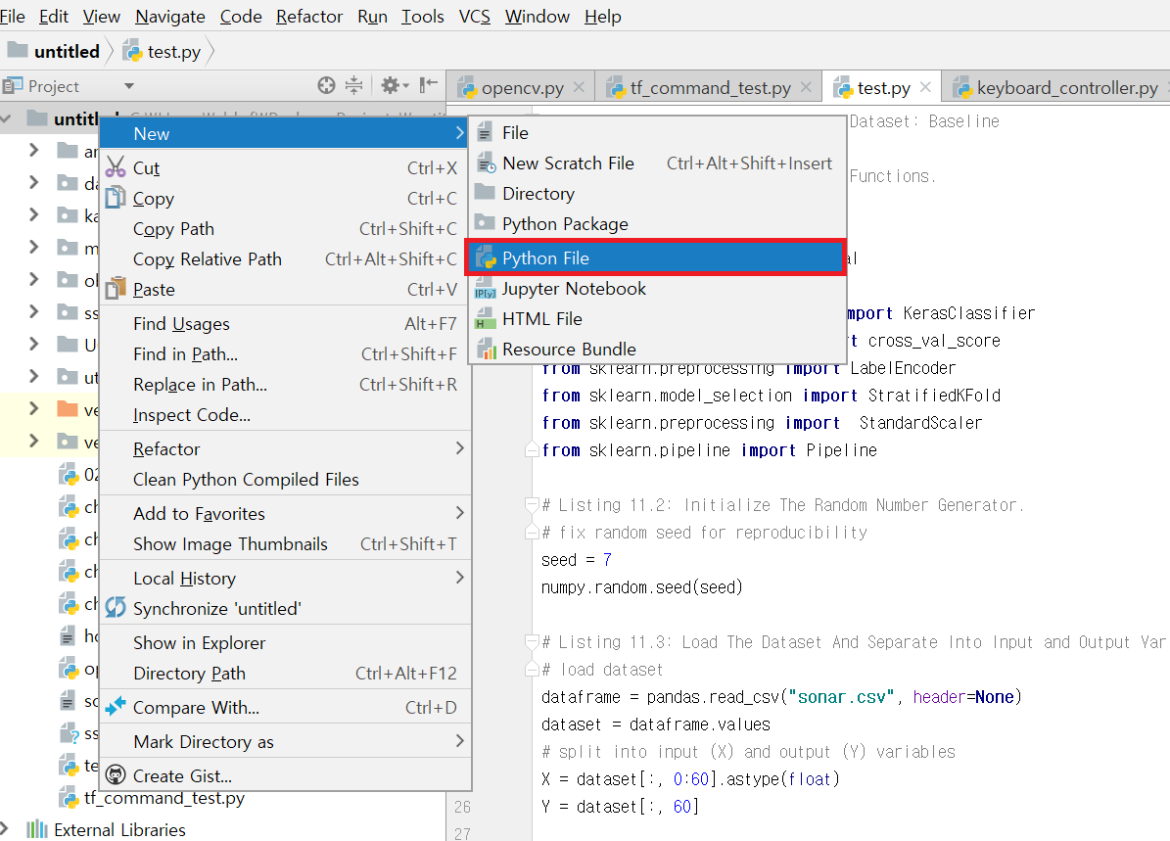Select Clean Python Compiled Files
This screenshot has width=1170, height=841.
[x=285, y=479]
